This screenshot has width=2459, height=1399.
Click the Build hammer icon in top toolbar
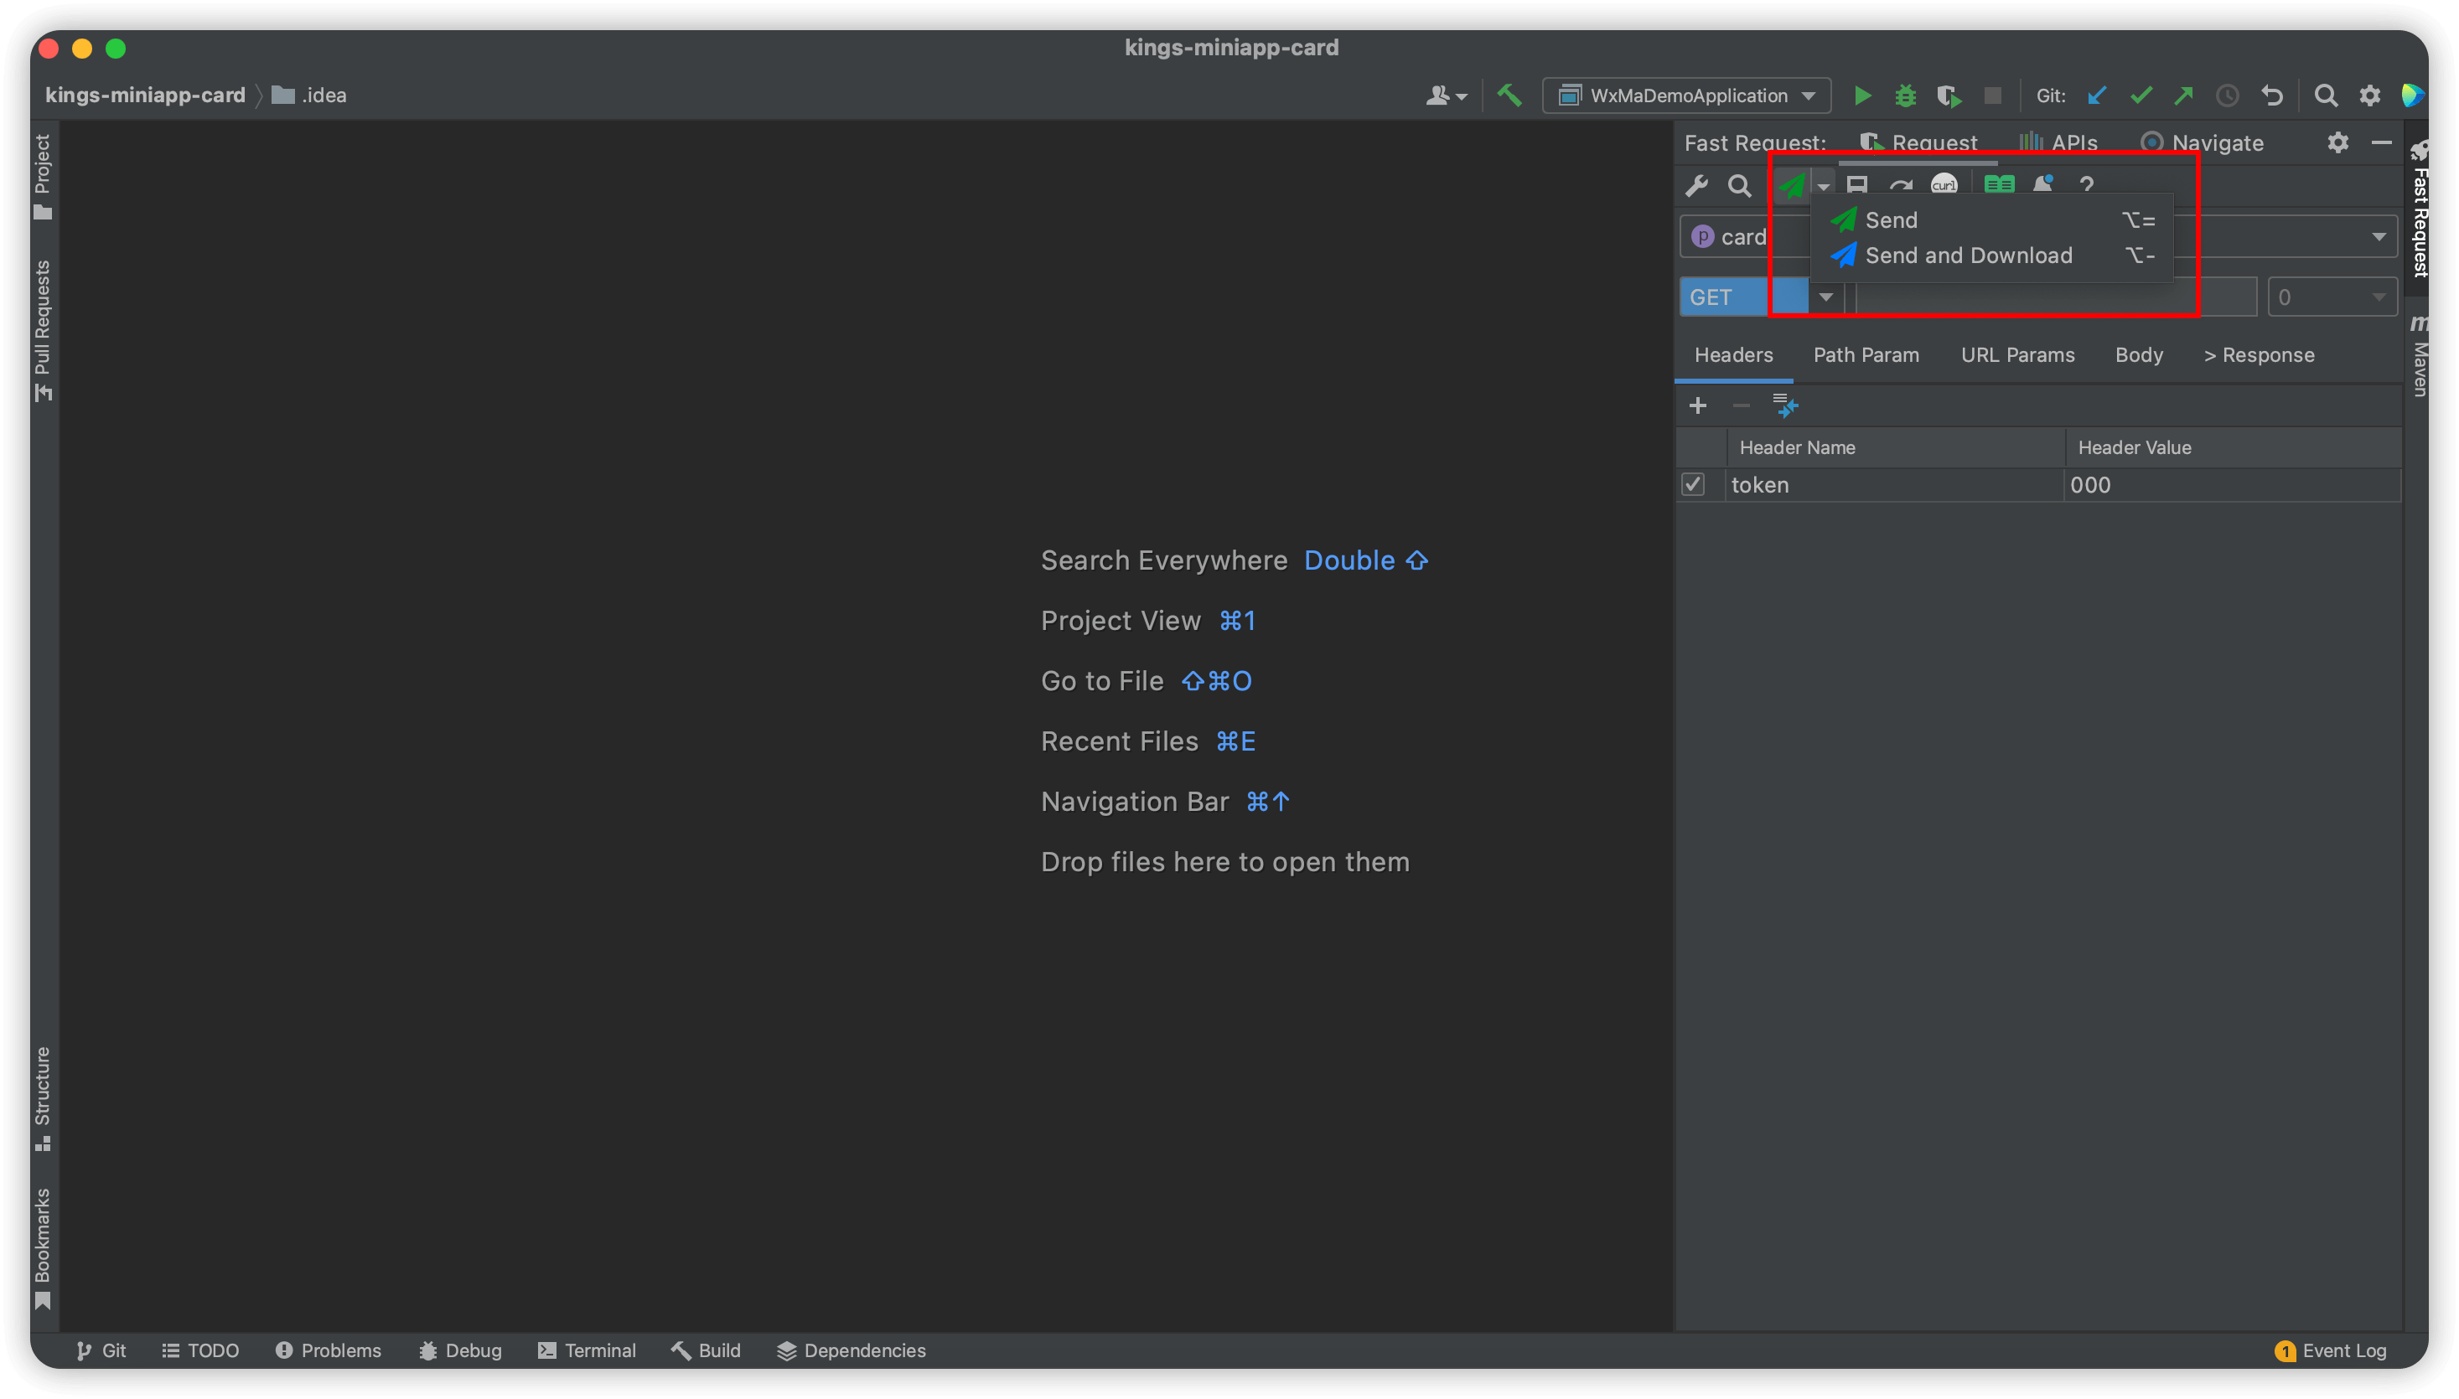click(1509, 96)
